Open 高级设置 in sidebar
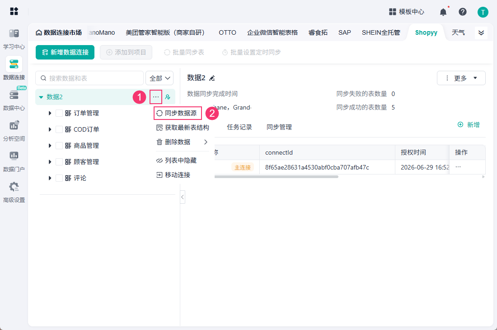Viewport: 497px width, 330px height. pyautogui.click(x=14, y=192)
